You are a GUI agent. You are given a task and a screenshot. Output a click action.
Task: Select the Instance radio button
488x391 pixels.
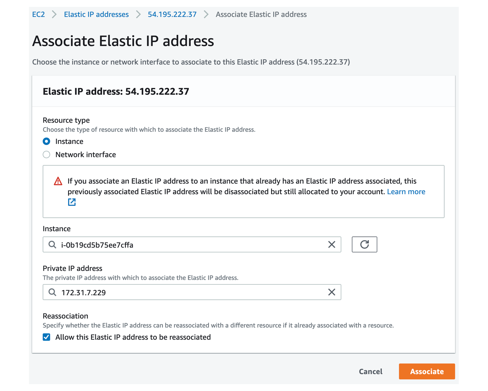46,141
